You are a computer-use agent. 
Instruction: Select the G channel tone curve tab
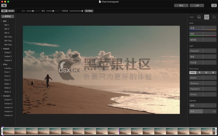[x=206, y=72]
